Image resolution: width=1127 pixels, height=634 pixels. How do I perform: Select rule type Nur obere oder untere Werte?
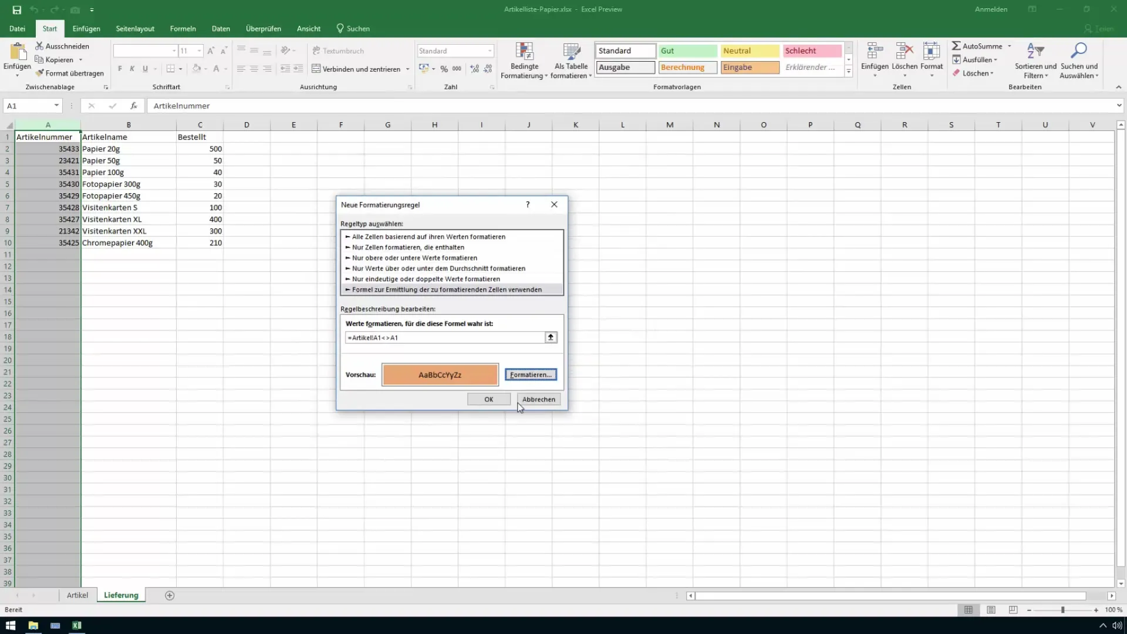451,258
